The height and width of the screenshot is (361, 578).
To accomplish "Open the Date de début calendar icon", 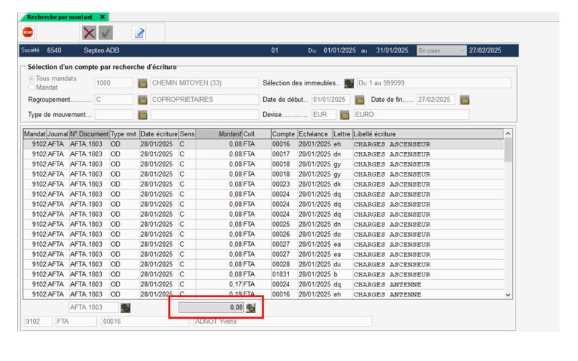I will pyautogui.click(x=360, y=100).
